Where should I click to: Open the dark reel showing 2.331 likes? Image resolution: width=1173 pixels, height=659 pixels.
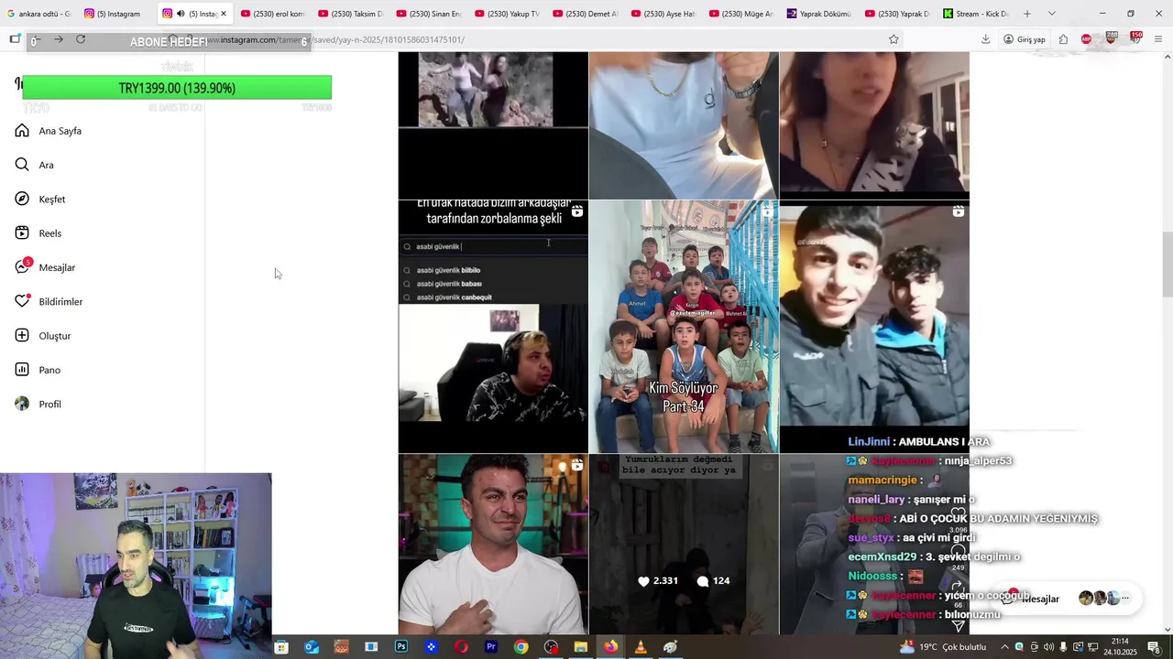pos(684,545)
